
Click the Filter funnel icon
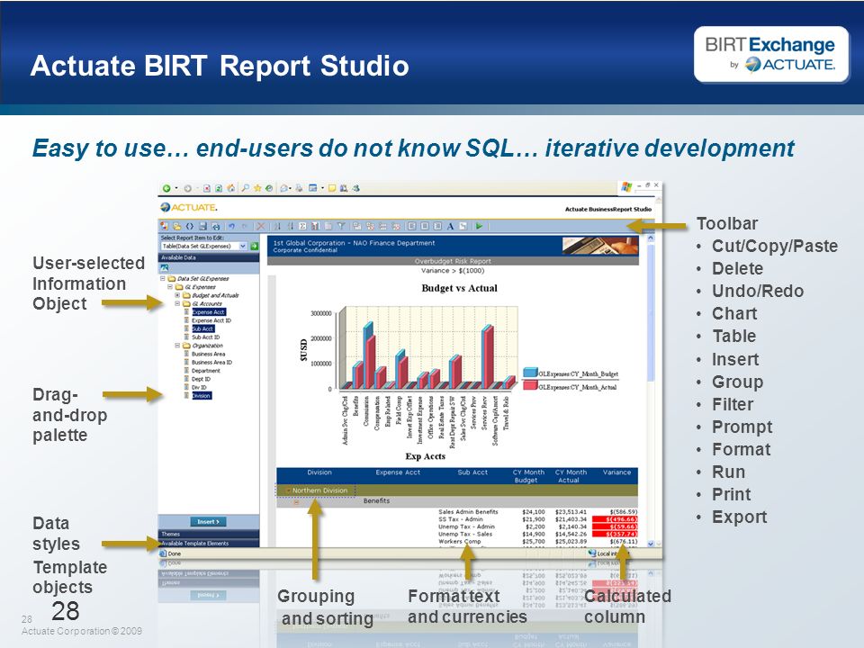[x=341, y=226]
